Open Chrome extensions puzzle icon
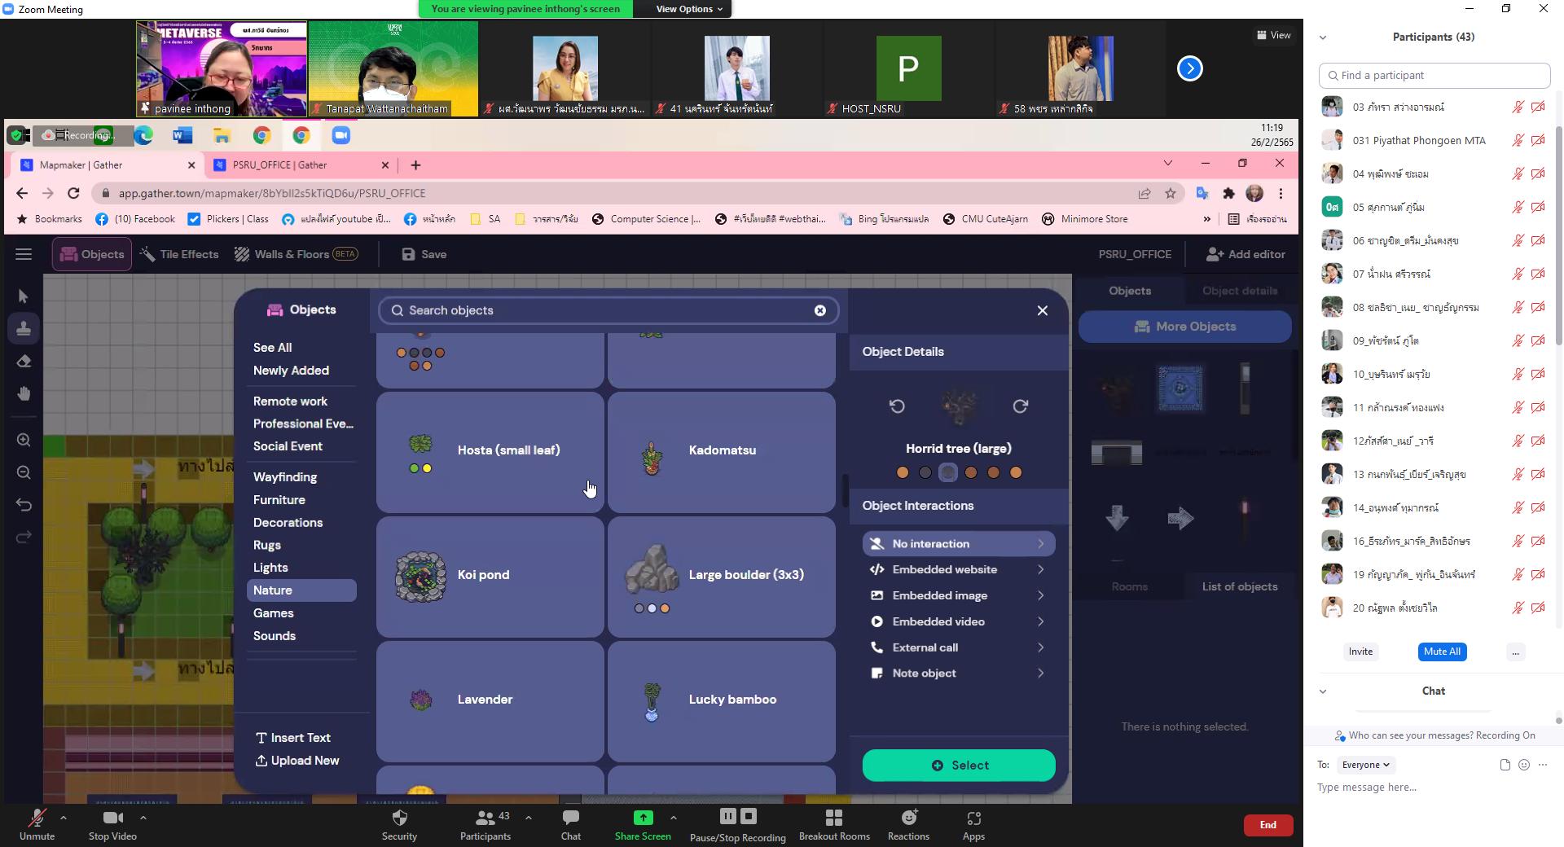 pos(1228,193)
